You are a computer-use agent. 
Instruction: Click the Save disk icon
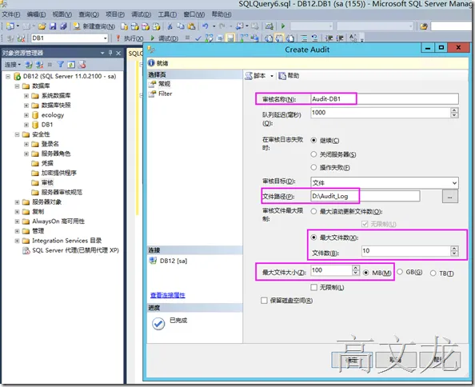tap(53, 26)
